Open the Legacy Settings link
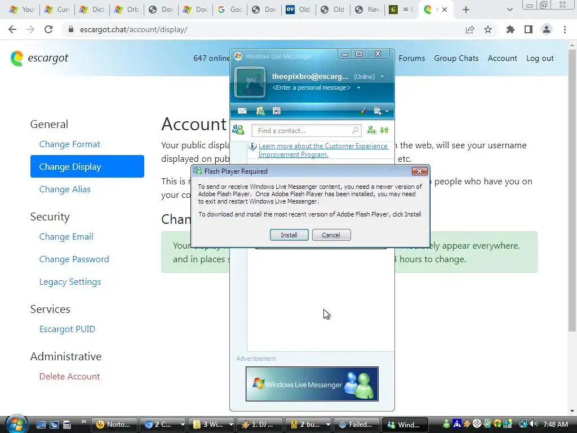The height and width of the screenshot is (433, 577). (70, 282)
